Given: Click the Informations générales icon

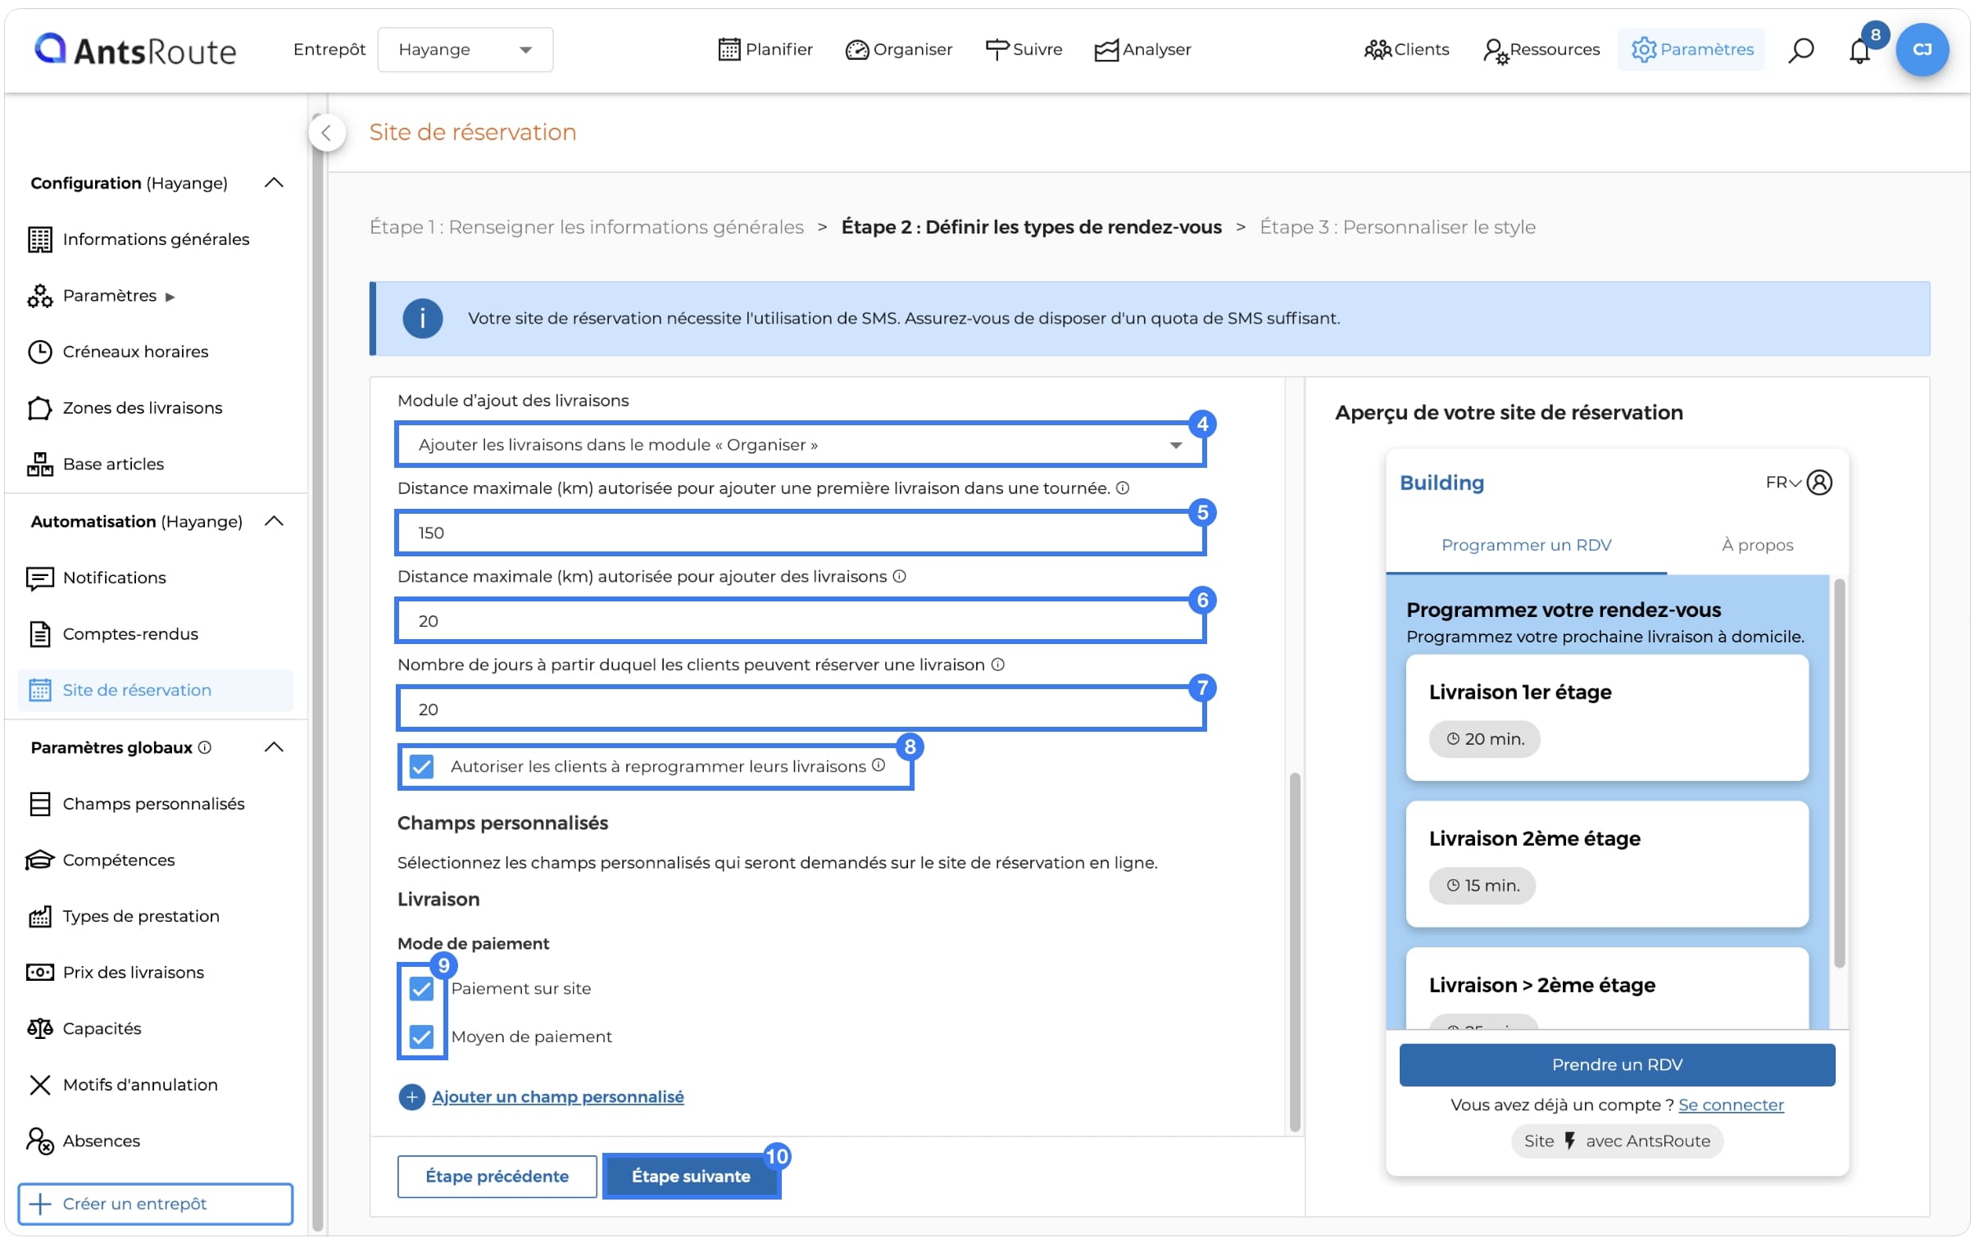Looking at the screenshot, I should tap(39, 239).
